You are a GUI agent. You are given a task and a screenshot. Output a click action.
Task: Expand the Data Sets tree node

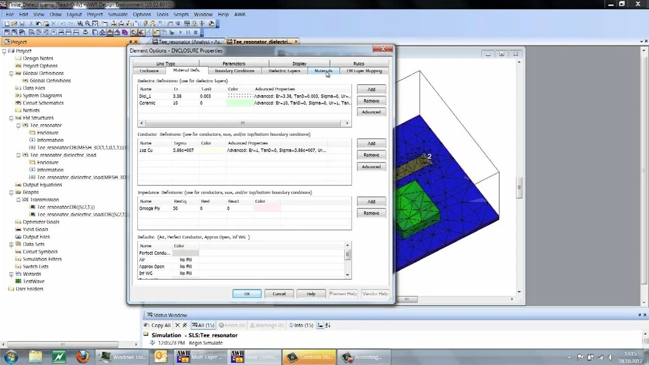[12, 244]
